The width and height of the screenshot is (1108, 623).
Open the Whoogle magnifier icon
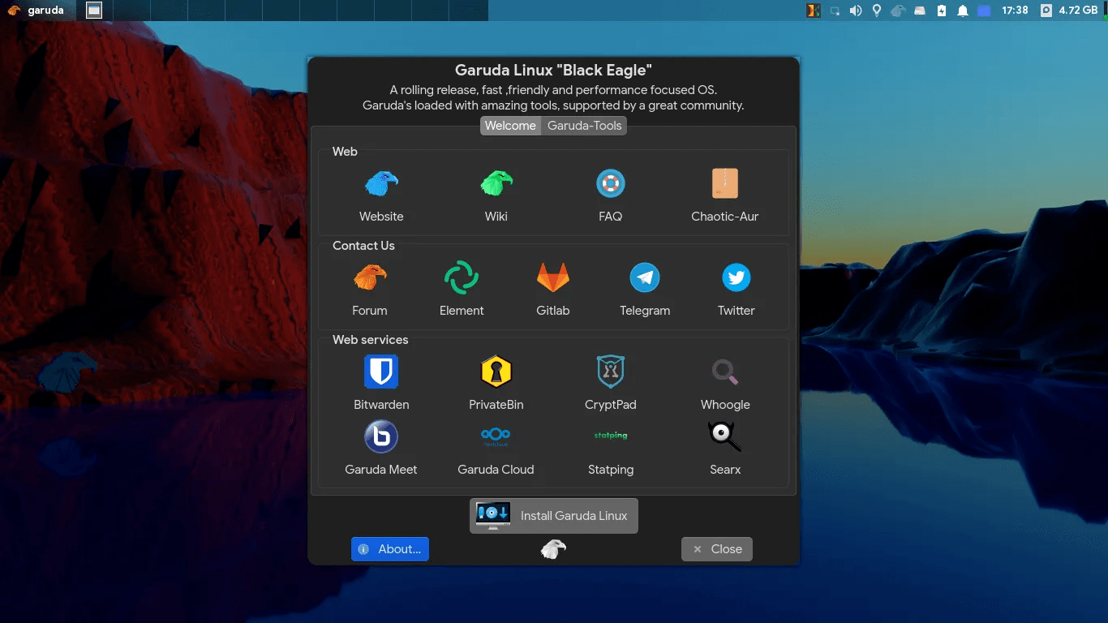[725, 372]
